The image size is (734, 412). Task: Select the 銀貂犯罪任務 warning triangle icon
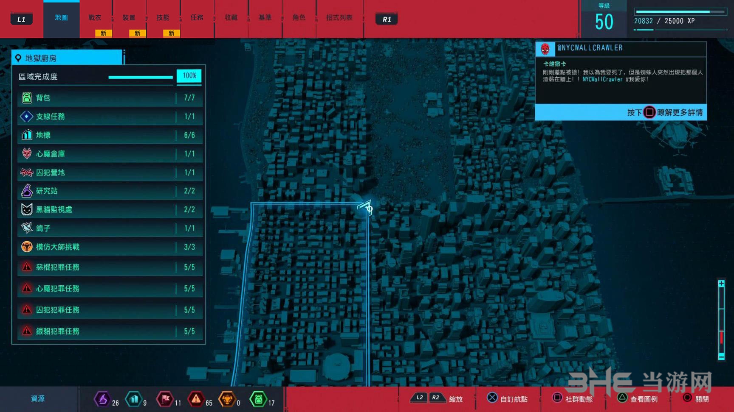point(27,331)
